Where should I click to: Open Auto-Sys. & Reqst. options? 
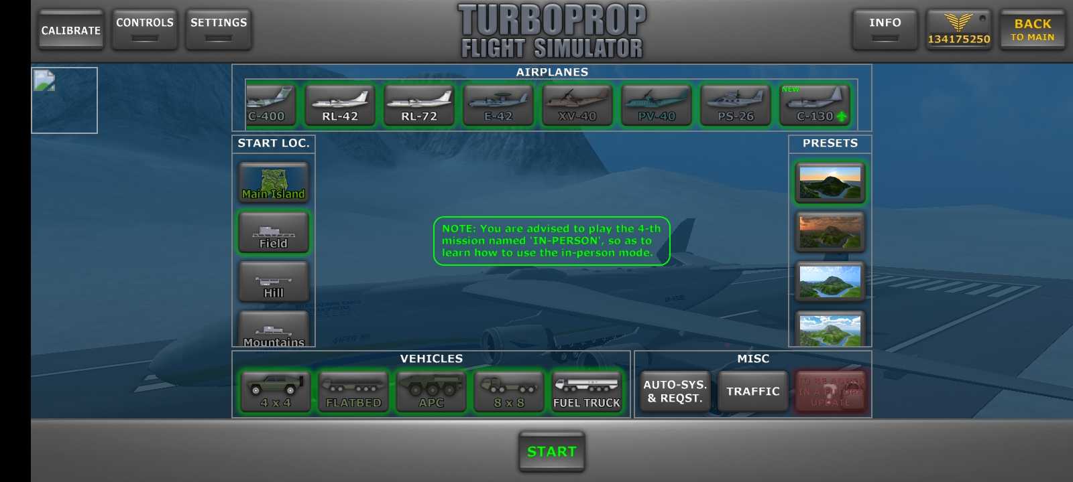point(675,392)
